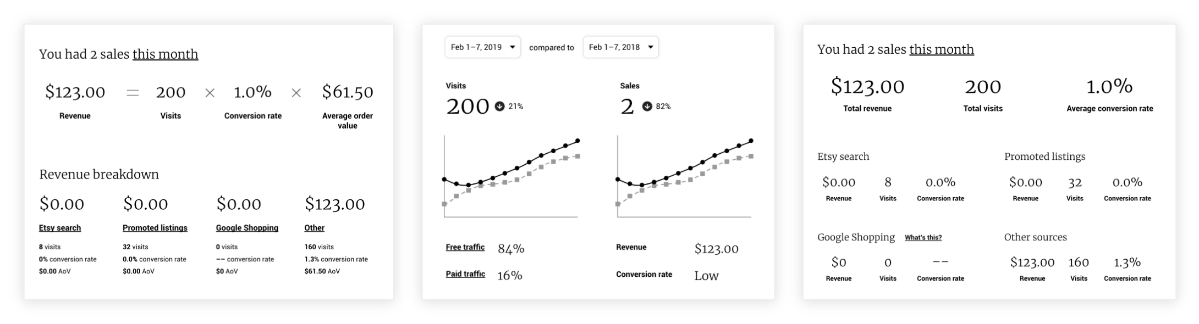Click the last black data point on Visits chart
Image resolution: width=1199 pixels, height=324 pixels.
(x=577, y=141)
